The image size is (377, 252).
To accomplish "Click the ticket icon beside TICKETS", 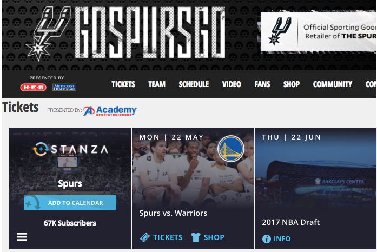I will click(145, 237).
